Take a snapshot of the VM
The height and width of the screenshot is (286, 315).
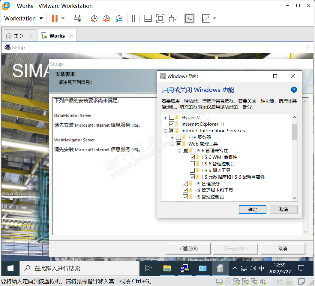pyautogui.click(x=94, y=19)
